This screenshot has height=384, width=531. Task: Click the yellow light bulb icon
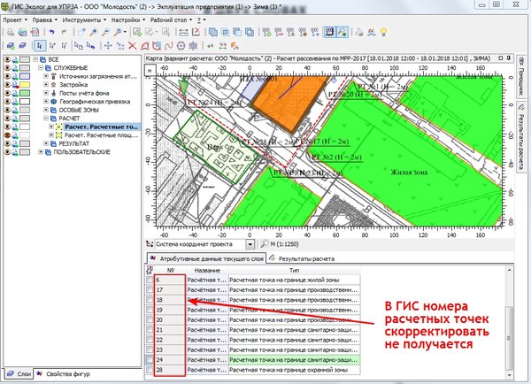383,32
